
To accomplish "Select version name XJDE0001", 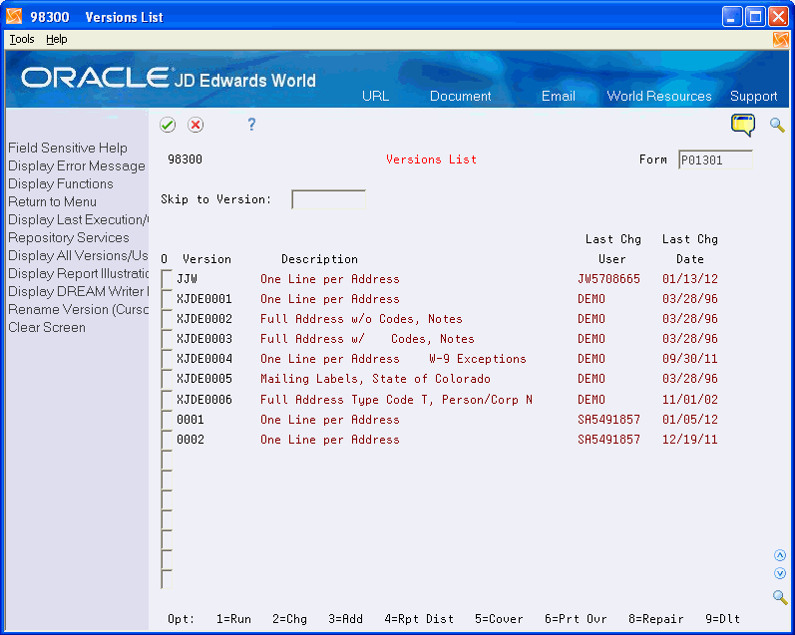I will [x=204, y=299].
